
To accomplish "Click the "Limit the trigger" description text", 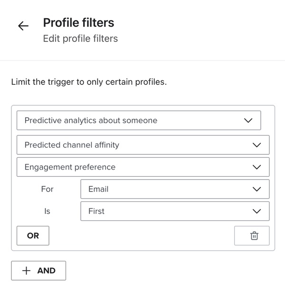I will click(x=89, y=82).
